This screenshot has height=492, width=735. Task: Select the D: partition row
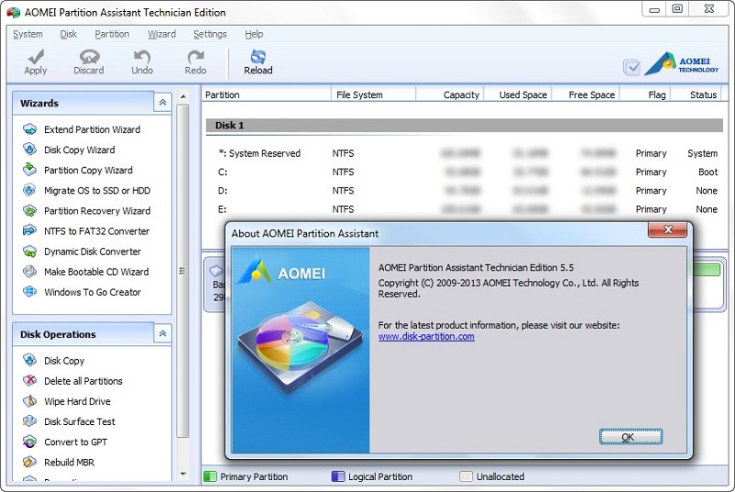pyautogui.click(x=464, y=191)
